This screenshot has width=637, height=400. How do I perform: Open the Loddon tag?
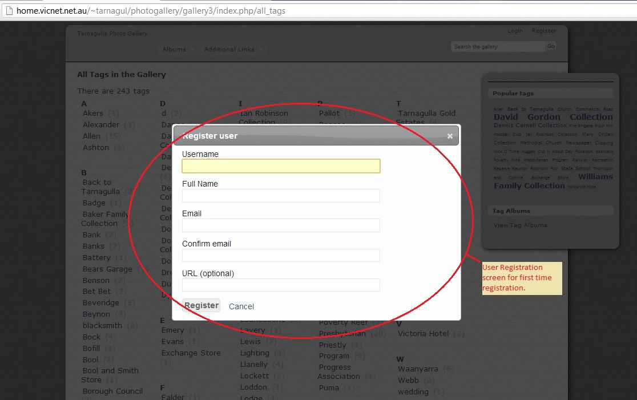pyautogui.click(x=253, y=387)
